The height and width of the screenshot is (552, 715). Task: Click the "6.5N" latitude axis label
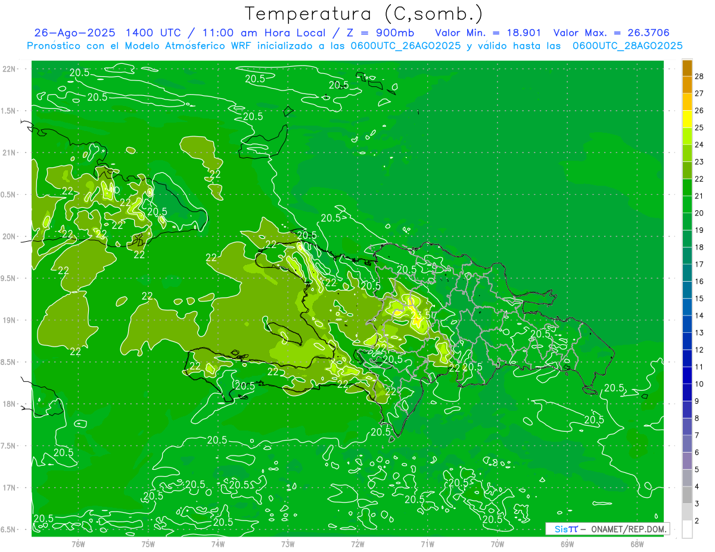tap(9, 529)
